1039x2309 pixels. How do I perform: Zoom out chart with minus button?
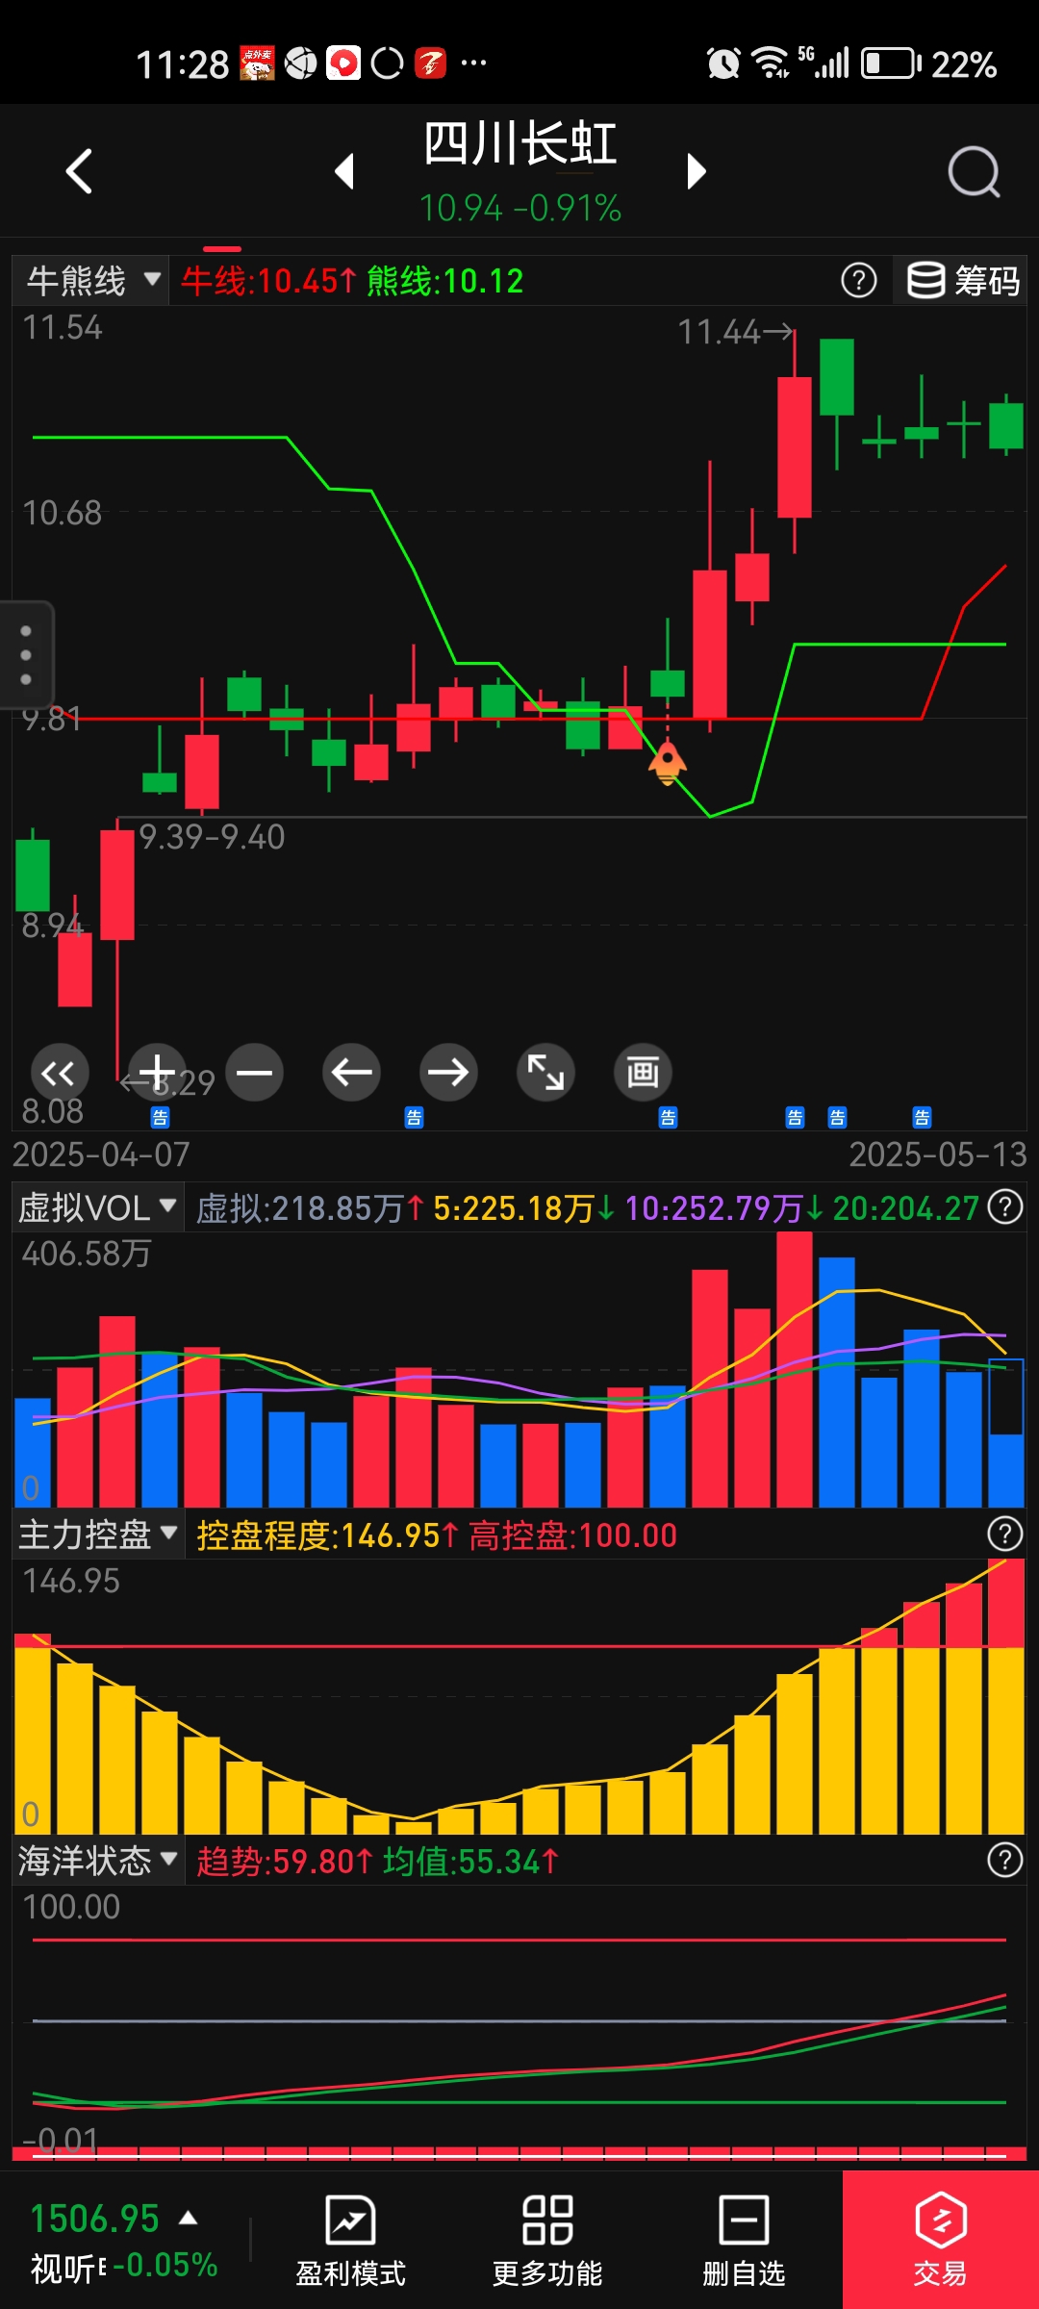[254, 1073]
